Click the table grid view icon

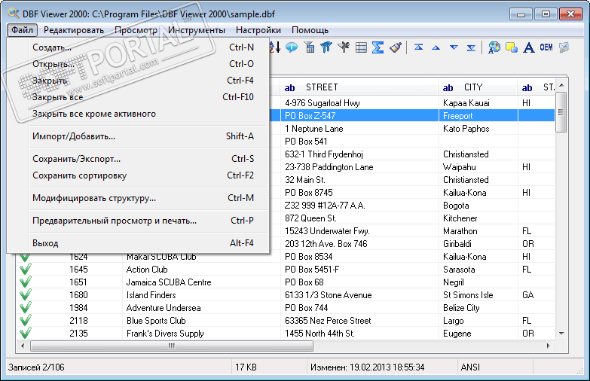coord(361,47)
